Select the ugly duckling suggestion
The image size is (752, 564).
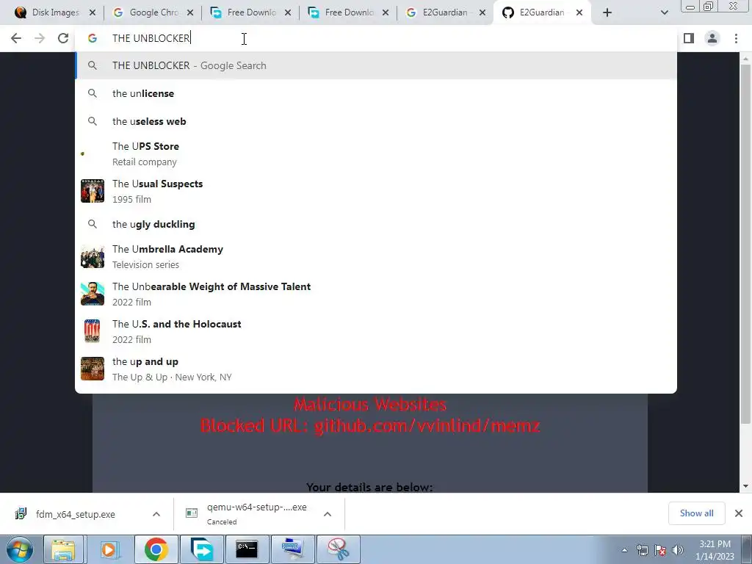(x=376, y=224)
